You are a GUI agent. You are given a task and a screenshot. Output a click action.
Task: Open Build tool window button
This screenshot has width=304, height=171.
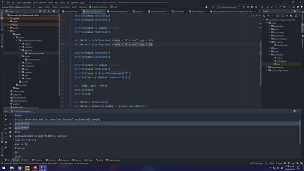point(99,160)
